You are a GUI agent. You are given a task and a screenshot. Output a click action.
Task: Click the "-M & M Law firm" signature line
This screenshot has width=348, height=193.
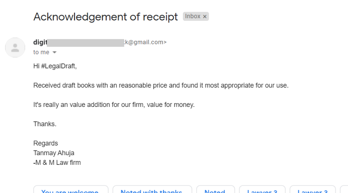click(x=57, y=163)
